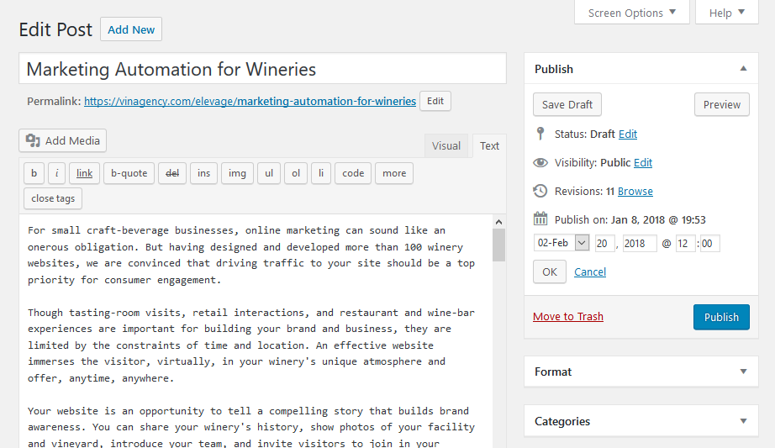Click the editor scrollbar up arrow
The height and width of the screenshot is (448, 775).
(498, 222)
